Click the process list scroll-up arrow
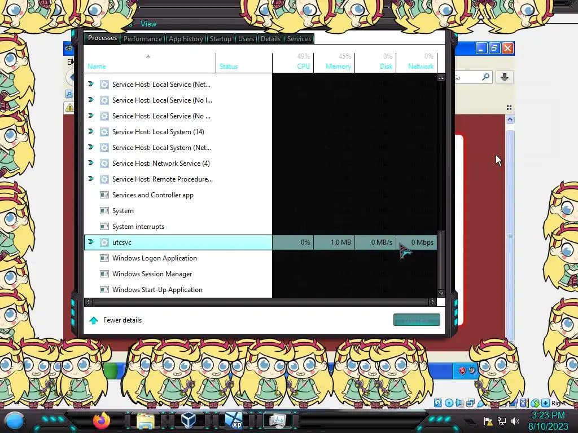This screenshot has width=578, height=433. pyautogui.click(x=441, y=78)
